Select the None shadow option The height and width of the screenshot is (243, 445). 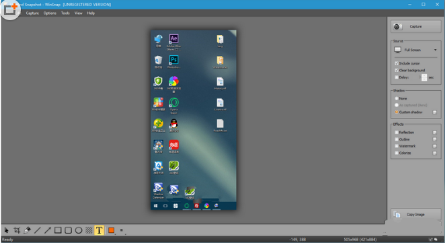pos(397,98)
